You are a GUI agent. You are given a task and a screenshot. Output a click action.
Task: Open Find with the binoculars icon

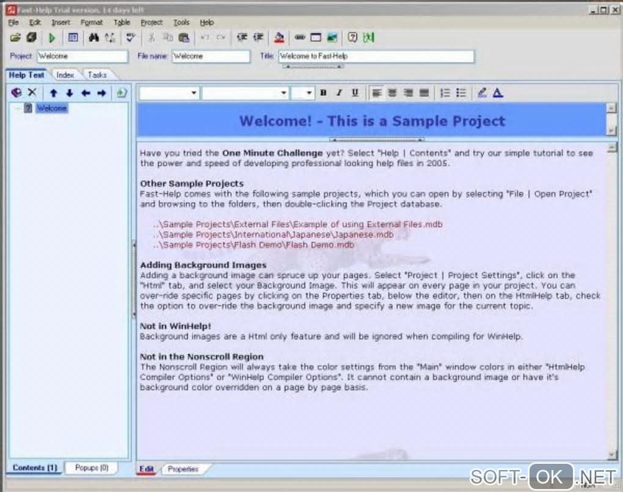pos(94,38)
